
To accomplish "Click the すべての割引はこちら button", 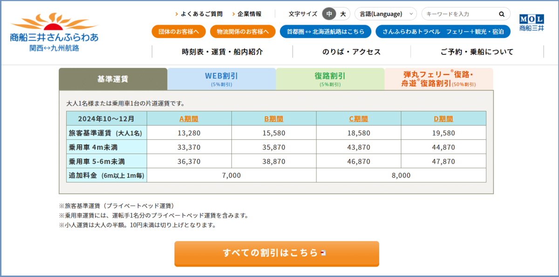I will pyautogui.click(x=277, y=253).
